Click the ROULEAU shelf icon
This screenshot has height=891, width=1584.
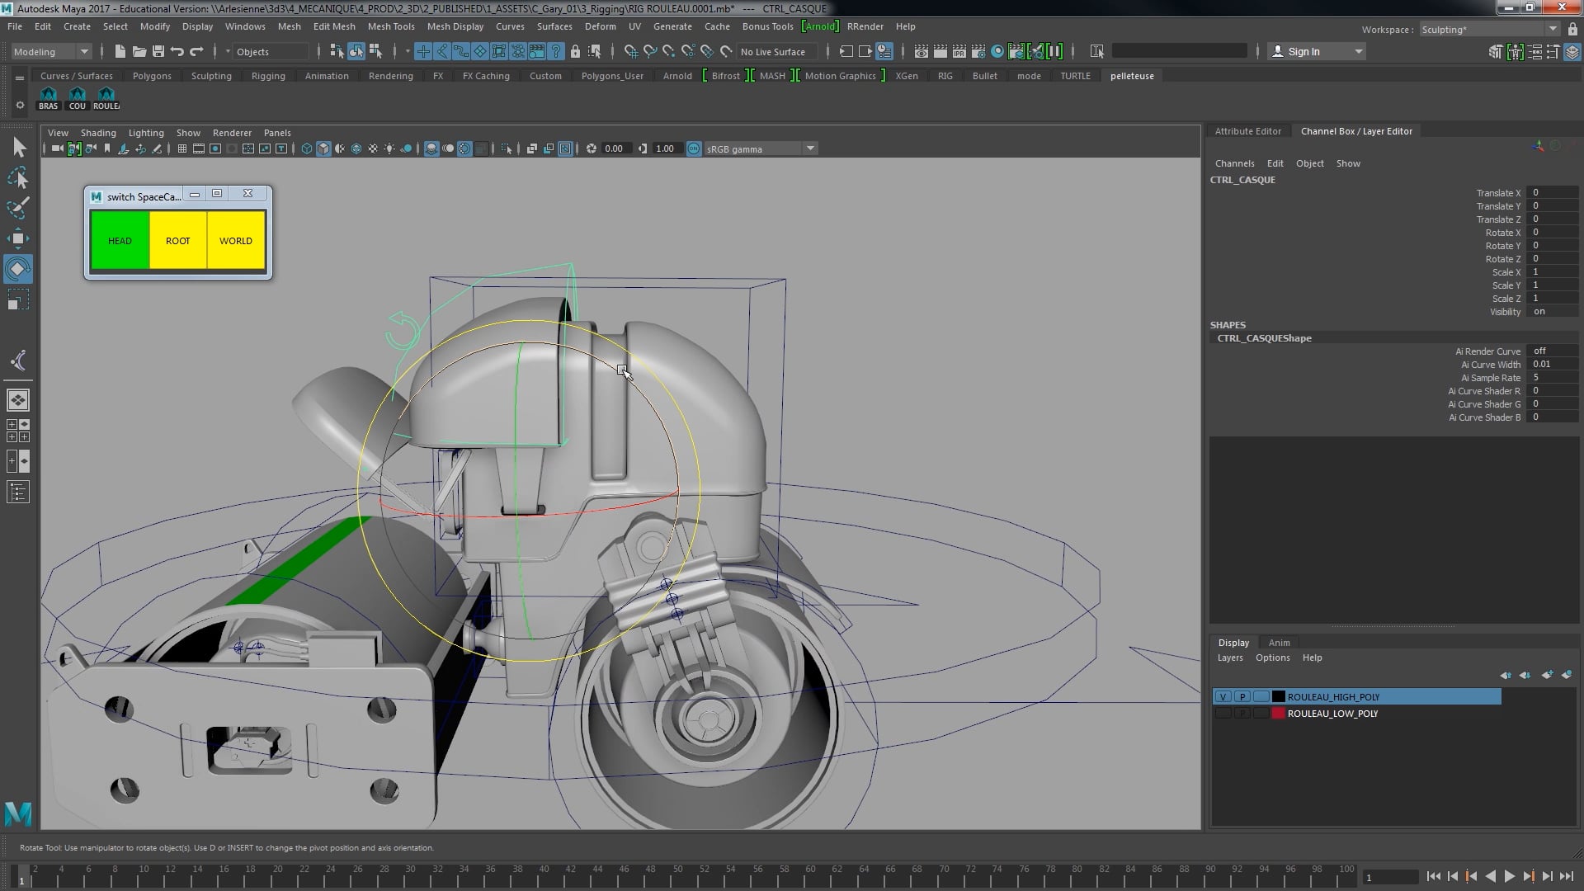pyautogui.click(x=106, y=97)
